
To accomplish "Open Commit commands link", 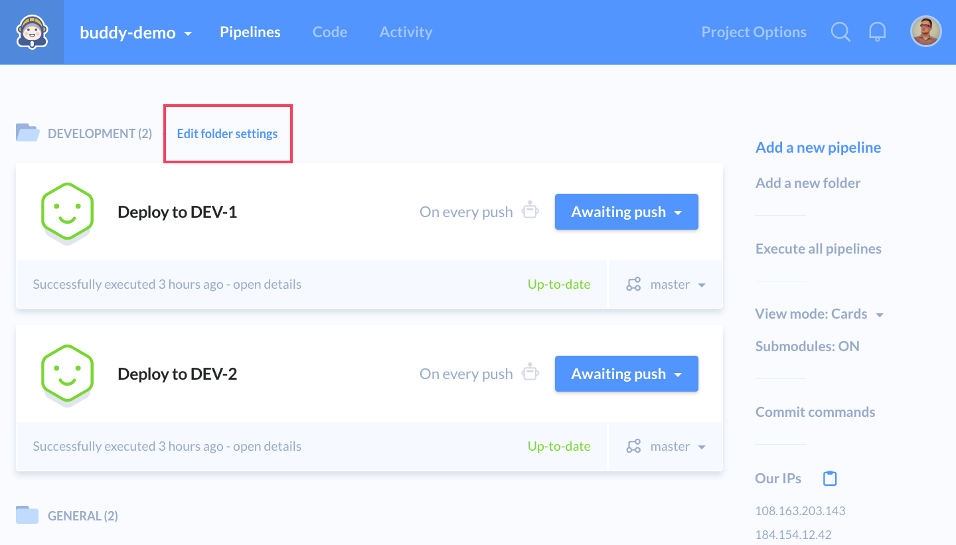I will point(815,412).
